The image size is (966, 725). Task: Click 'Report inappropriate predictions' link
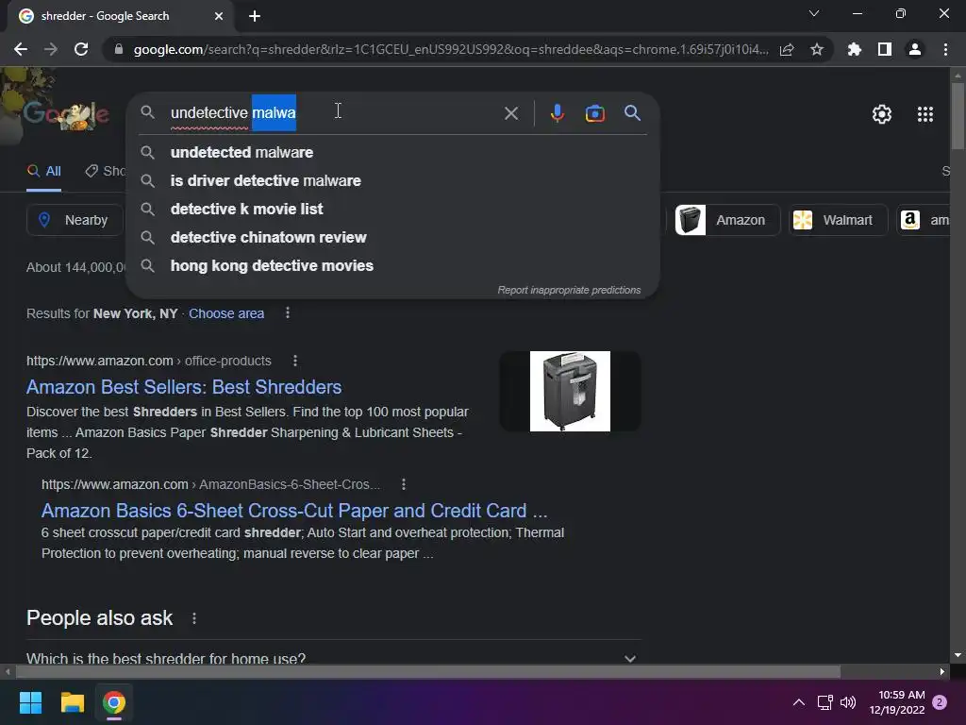(x=569, y=290)
